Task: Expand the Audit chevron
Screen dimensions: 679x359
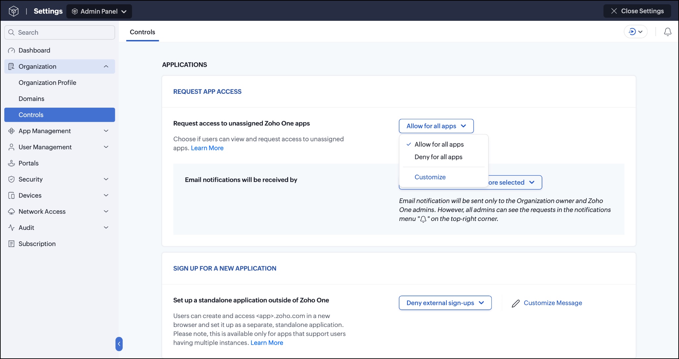Action: (x=106, y=228)
